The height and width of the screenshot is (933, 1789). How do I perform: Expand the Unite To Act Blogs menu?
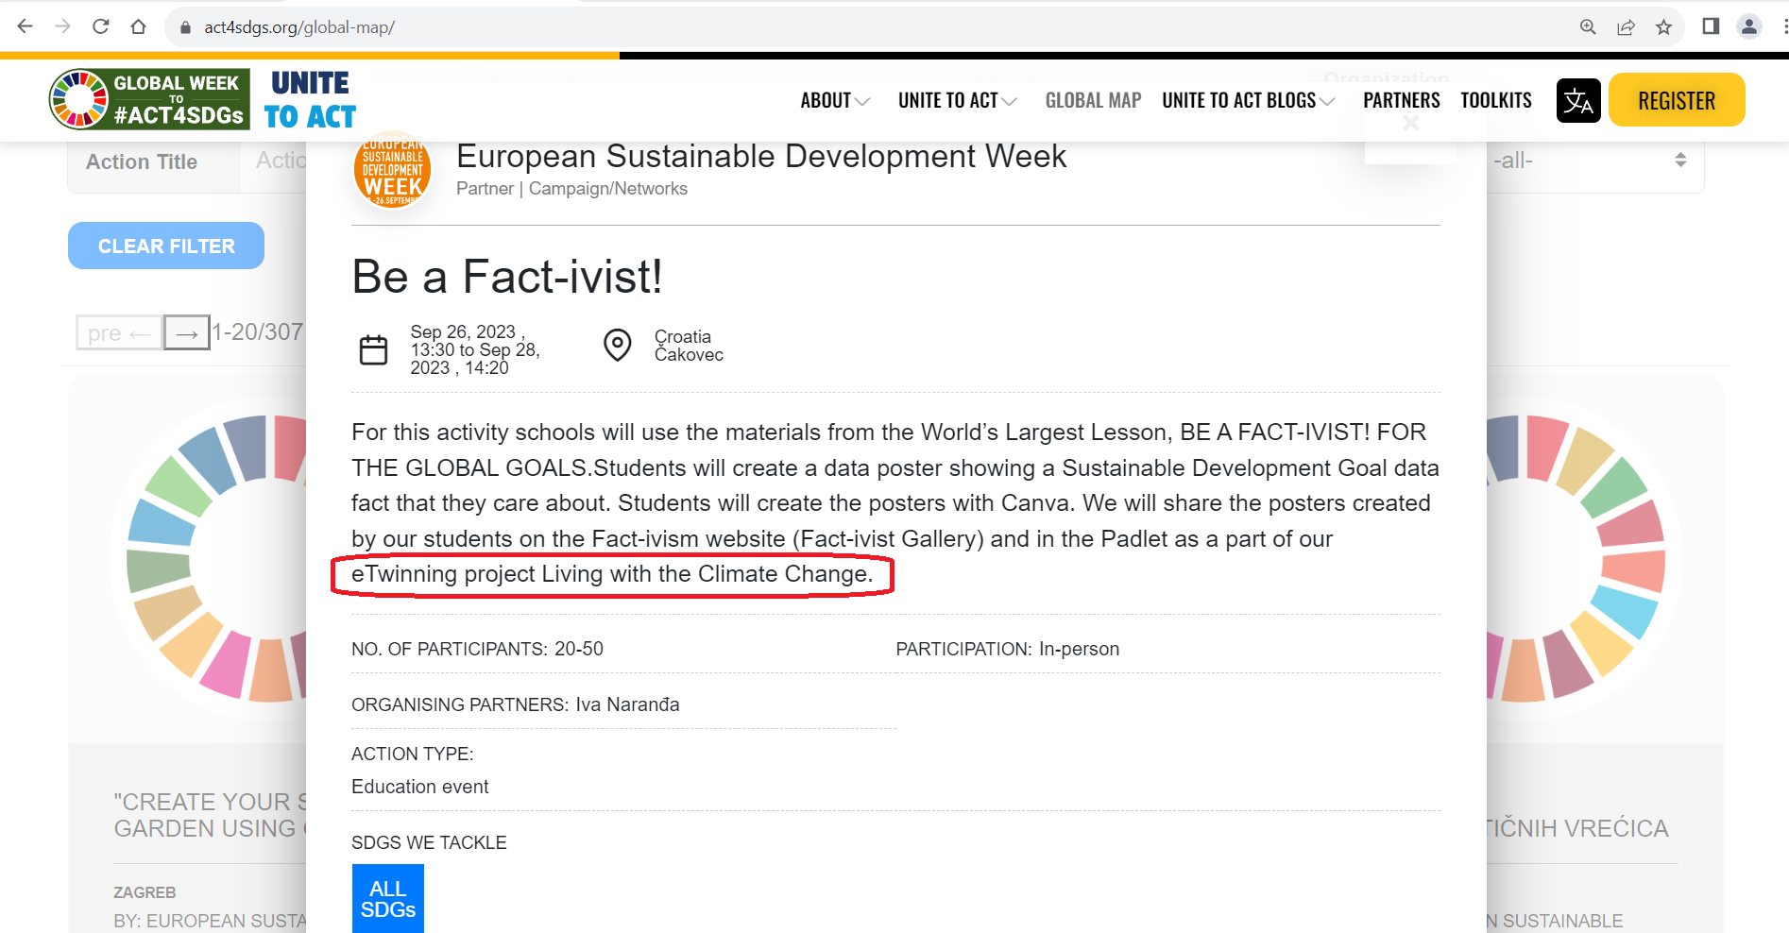point(1248,100)
